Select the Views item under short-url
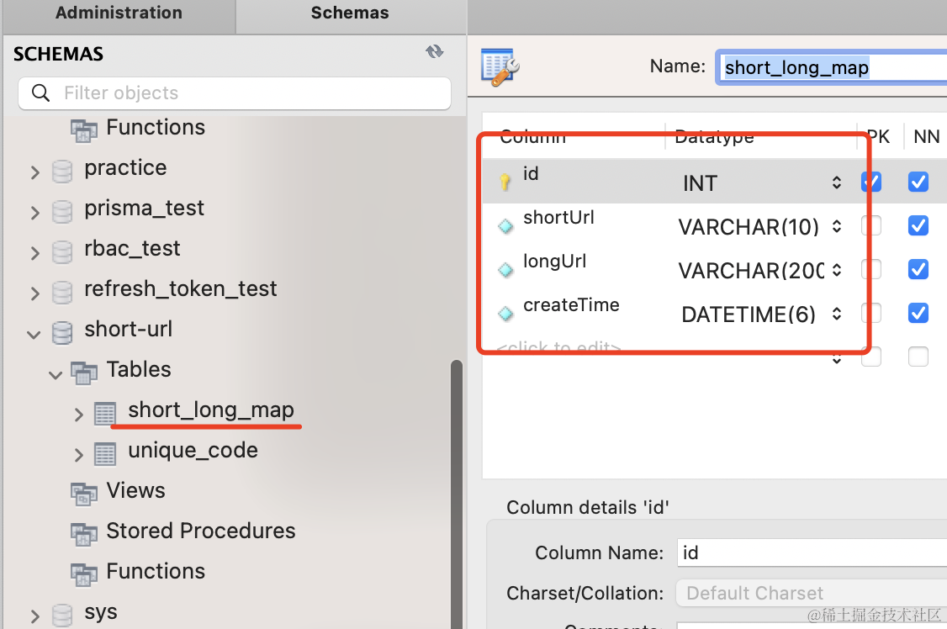The height and width of the screenshot is (629, 947). [x=135, y=491]
